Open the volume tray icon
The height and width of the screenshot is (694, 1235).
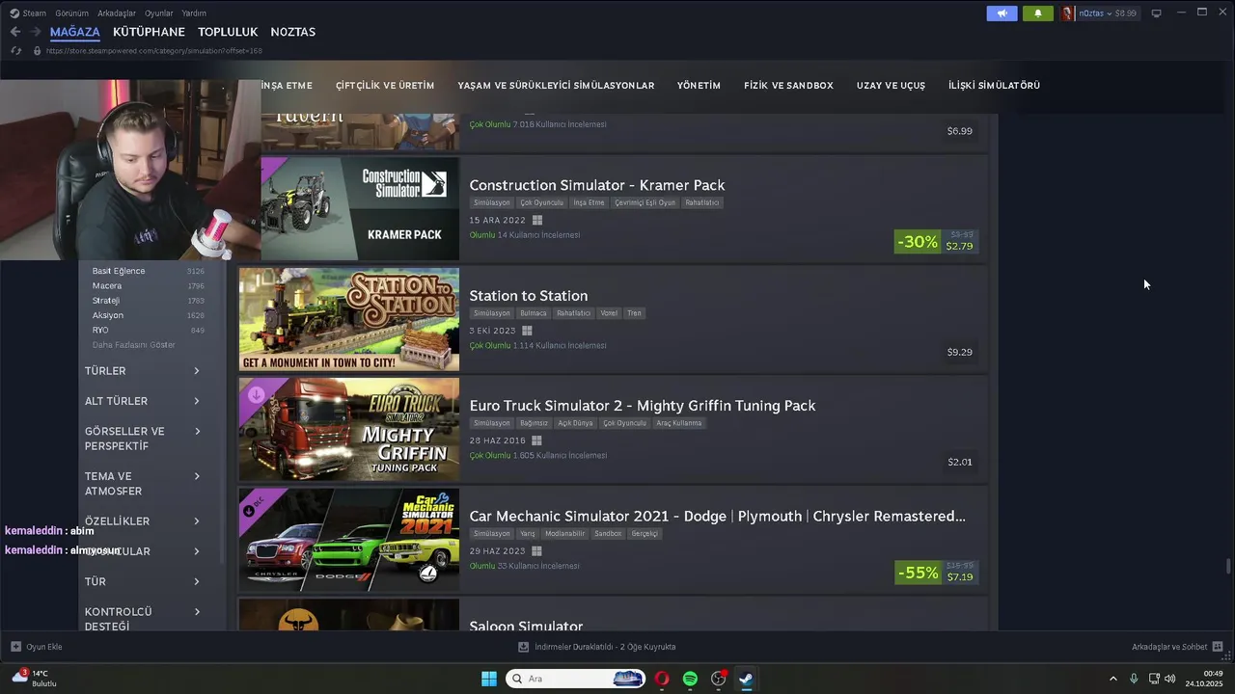[x=1170, y=679]
